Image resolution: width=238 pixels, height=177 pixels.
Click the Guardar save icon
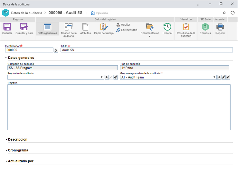click(7, 27)
